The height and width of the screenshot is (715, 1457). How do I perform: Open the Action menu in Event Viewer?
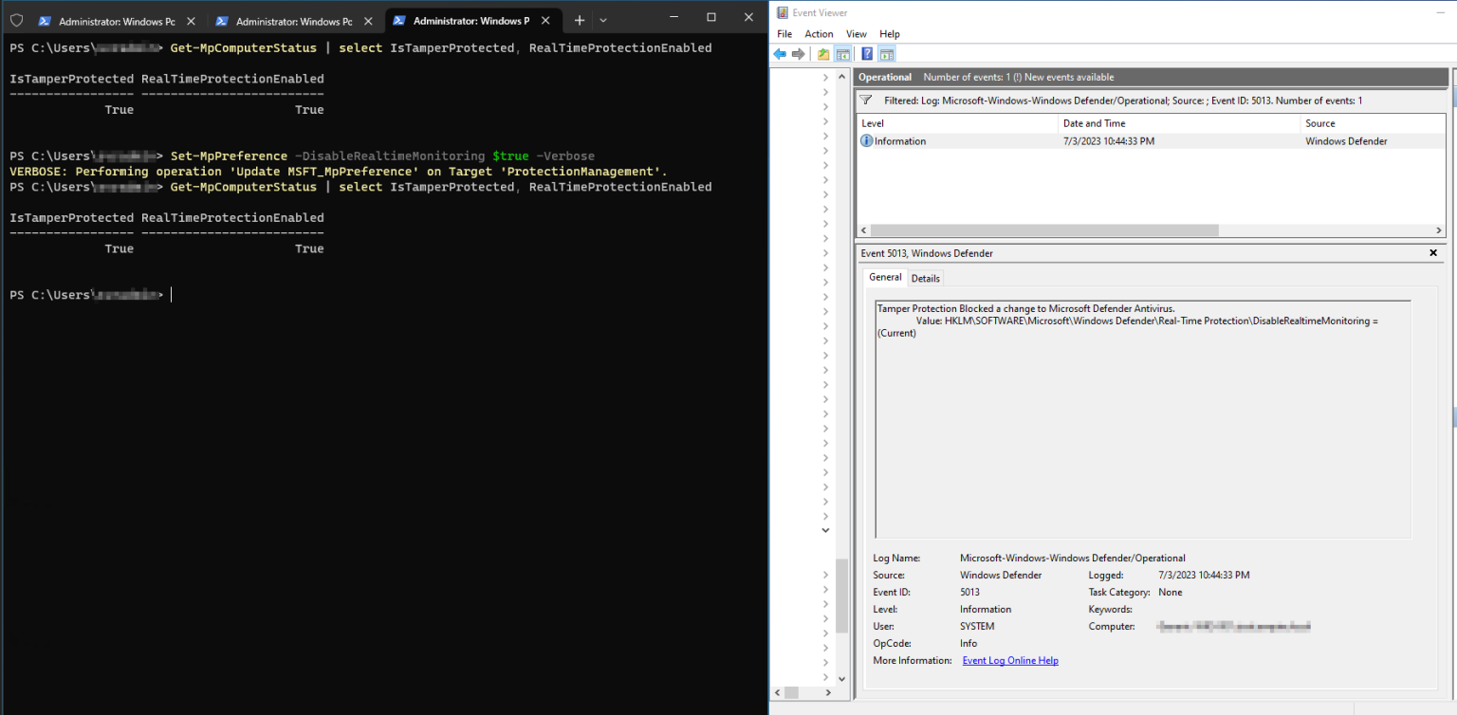(x=819, y=34)
